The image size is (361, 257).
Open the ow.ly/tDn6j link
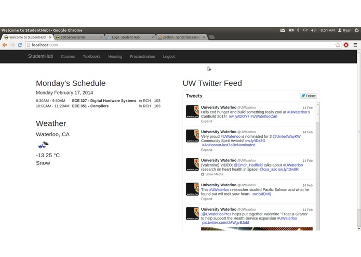pyautogui.click(x=262, y=194)
